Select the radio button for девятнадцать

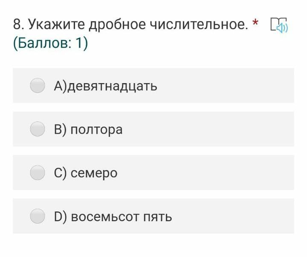38,86
